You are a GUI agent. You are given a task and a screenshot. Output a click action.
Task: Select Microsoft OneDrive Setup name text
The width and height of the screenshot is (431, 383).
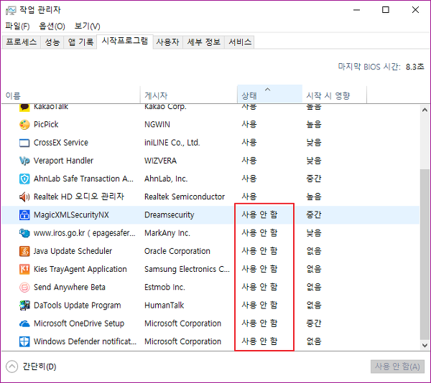tap(79, 323)
